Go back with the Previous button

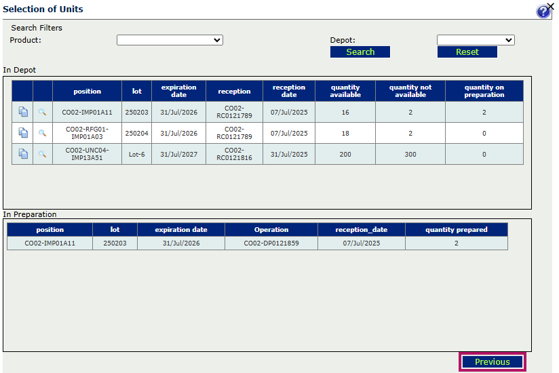tap(493, 362)
